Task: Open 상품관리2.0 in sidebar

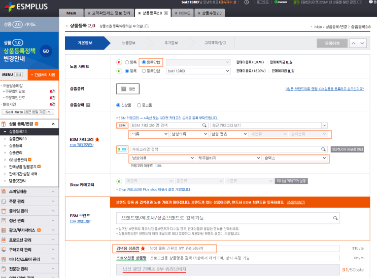Action: [x=18, y=139]
